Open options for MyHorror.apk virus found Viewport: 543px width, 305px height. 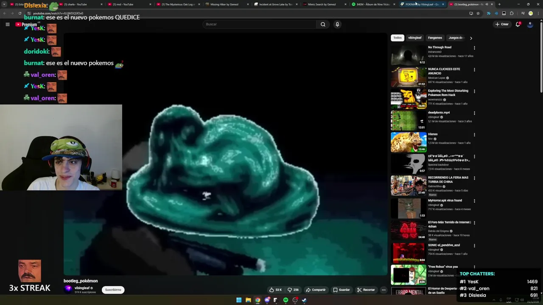tap(474, 201)
